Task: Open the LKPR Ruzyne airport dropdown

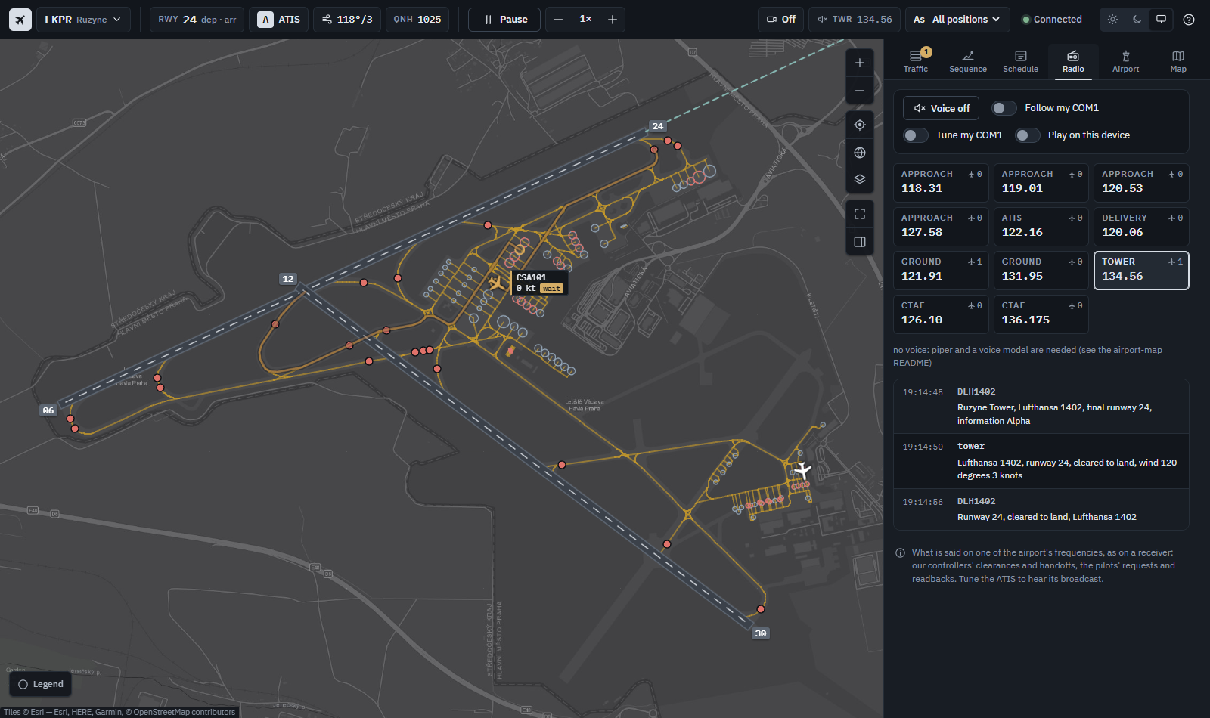Action: tap(82, 20)
